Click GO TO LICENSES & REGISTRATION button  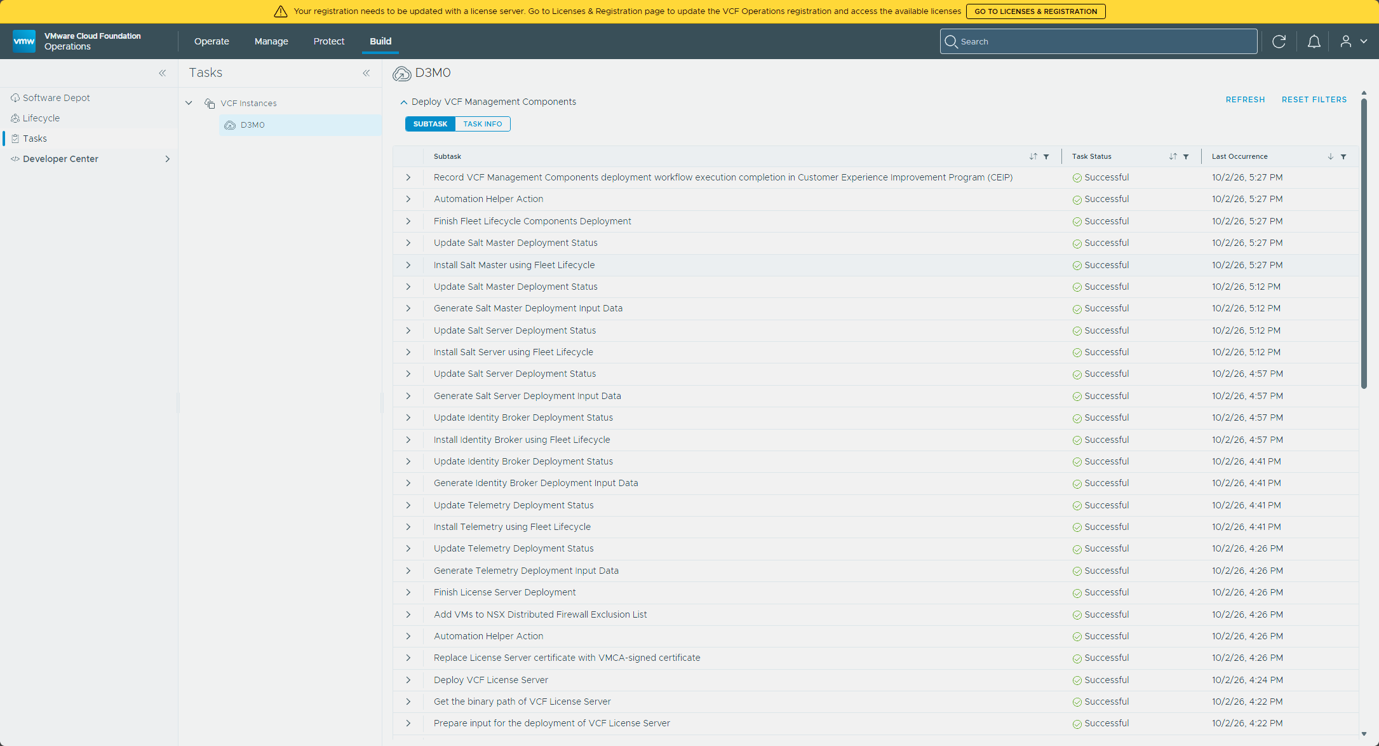1036,11
